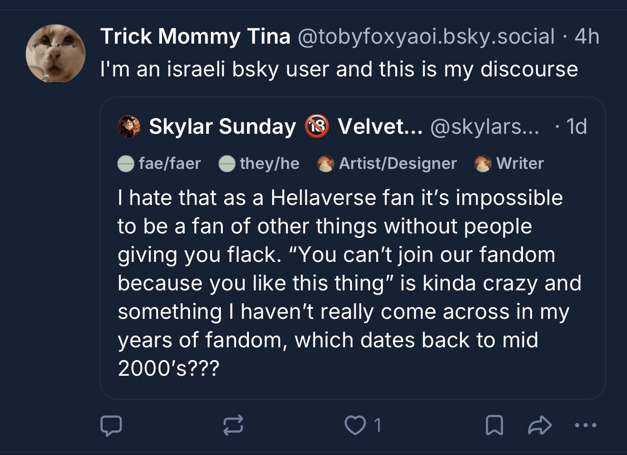Click the Skylar Sunday display name
This screenshot has width=627, height=455.
pos(222,127)
